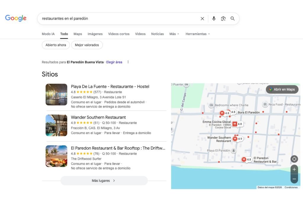Click The Driftwood Surfer text
The image size is (303, 202).
coord(86,159)
